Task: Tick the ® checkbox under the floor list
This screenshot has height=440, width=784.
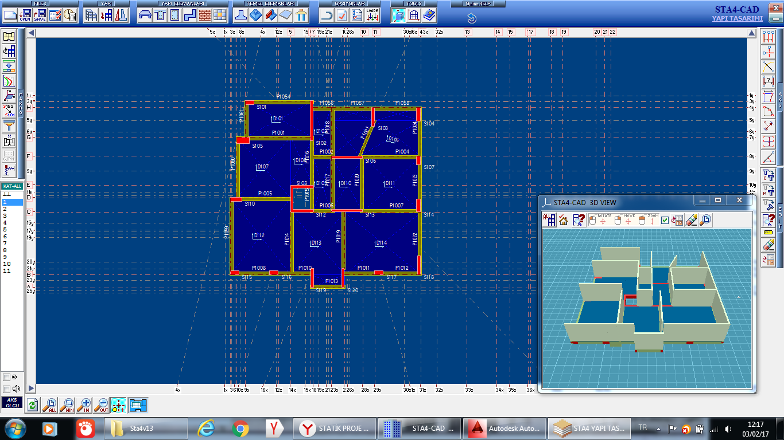Action: [x=6, y=378]
